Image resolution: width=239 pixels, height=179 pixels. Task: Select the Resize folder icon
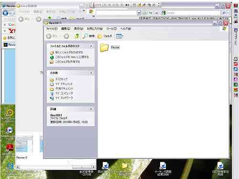[x=104, y=47]
